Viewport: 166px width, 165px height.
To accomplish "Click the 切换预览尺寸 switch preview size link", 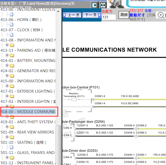I will coord(142,17).
